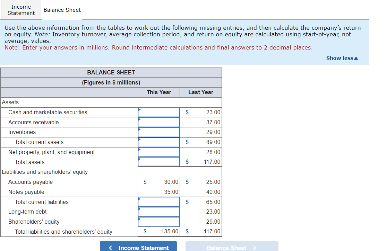Click the blue marker on Long-term debt cell
Viewport: 387px width, 251px height.
tap(140, 209)
